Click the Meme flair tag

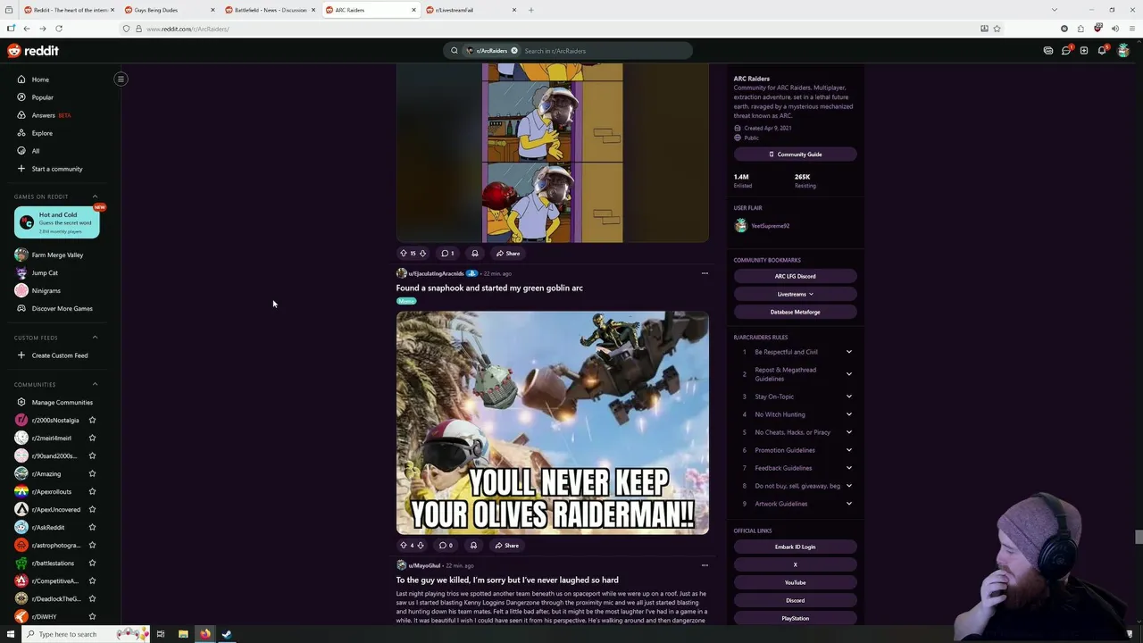[x=406, y=301]
